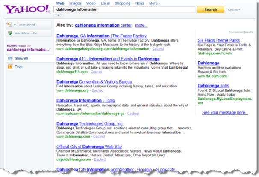
Task: Click the 682,000 results for text
Action: pos(19,46)
